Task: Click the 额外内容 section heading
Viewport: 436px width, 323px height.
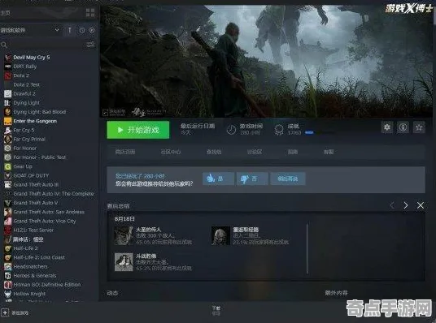Action: (336, 293)
